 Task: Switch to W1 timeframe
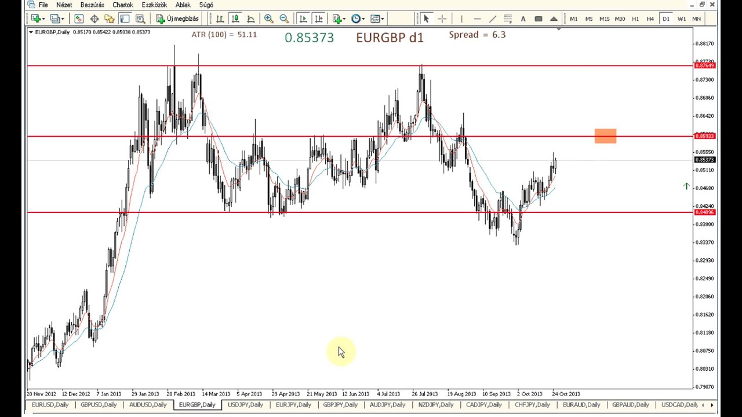pos(681,19)
